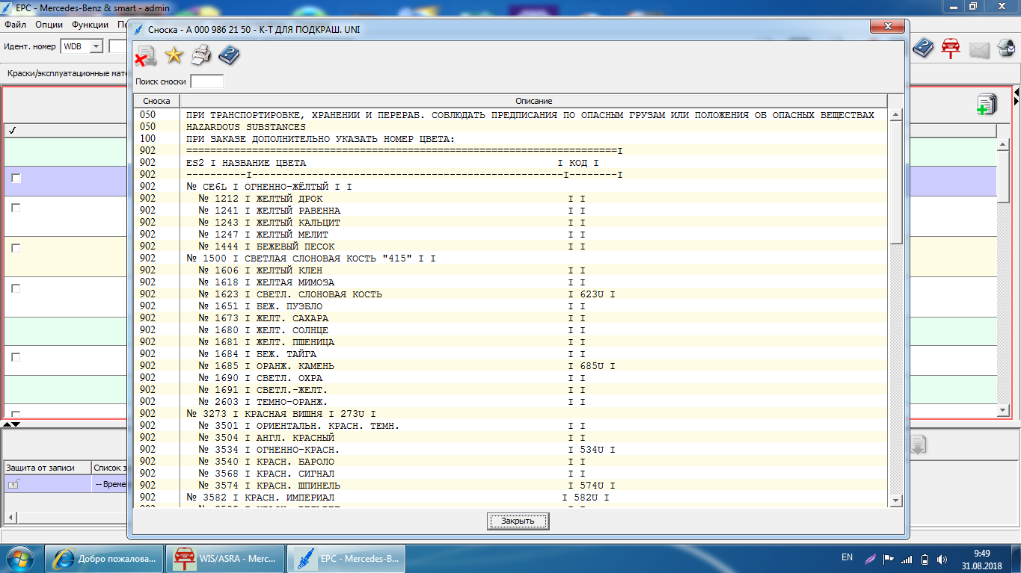Click color code 623U in the КОД column
The image size is (1021, 573).
[x=592, y=294]
